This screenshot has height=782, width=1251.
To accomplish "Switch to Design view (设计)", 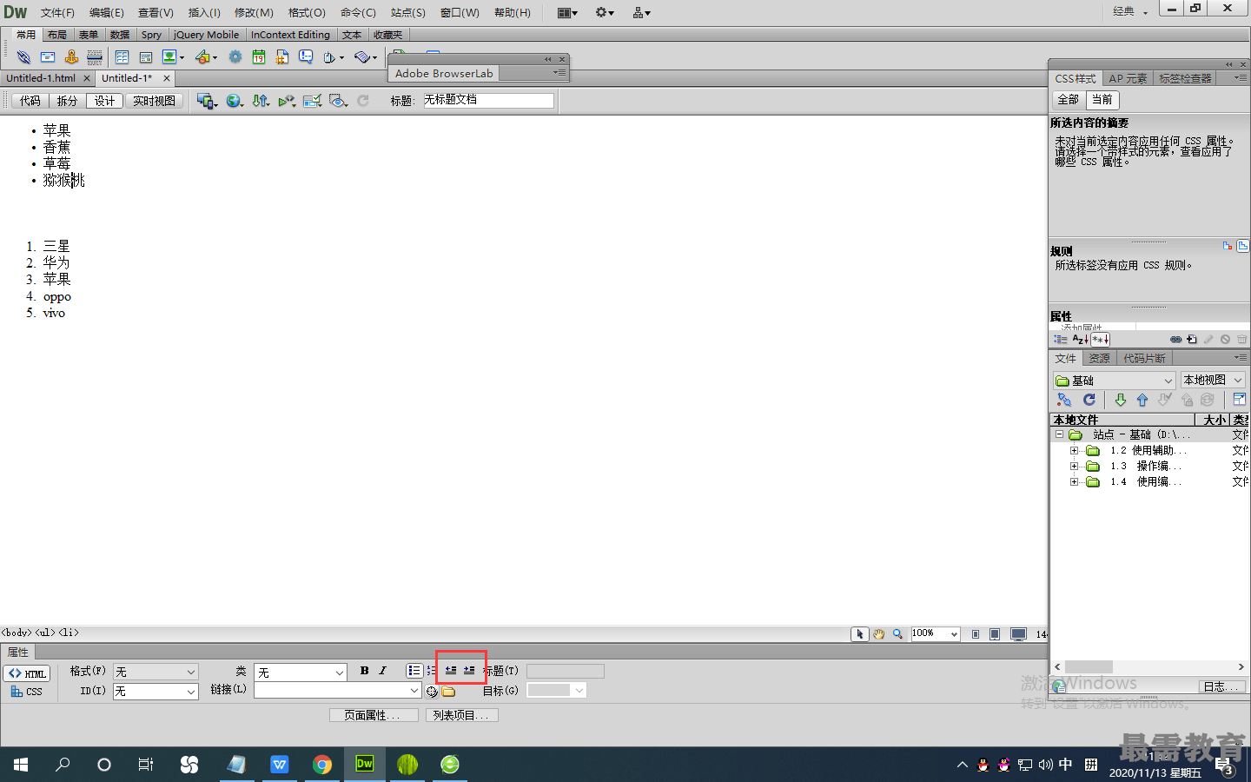I will [104, 101].
